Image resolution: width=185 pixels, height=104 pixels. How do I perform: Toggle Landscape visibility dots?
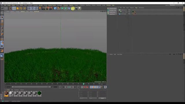pyautogui.click(x=130, y=14)
